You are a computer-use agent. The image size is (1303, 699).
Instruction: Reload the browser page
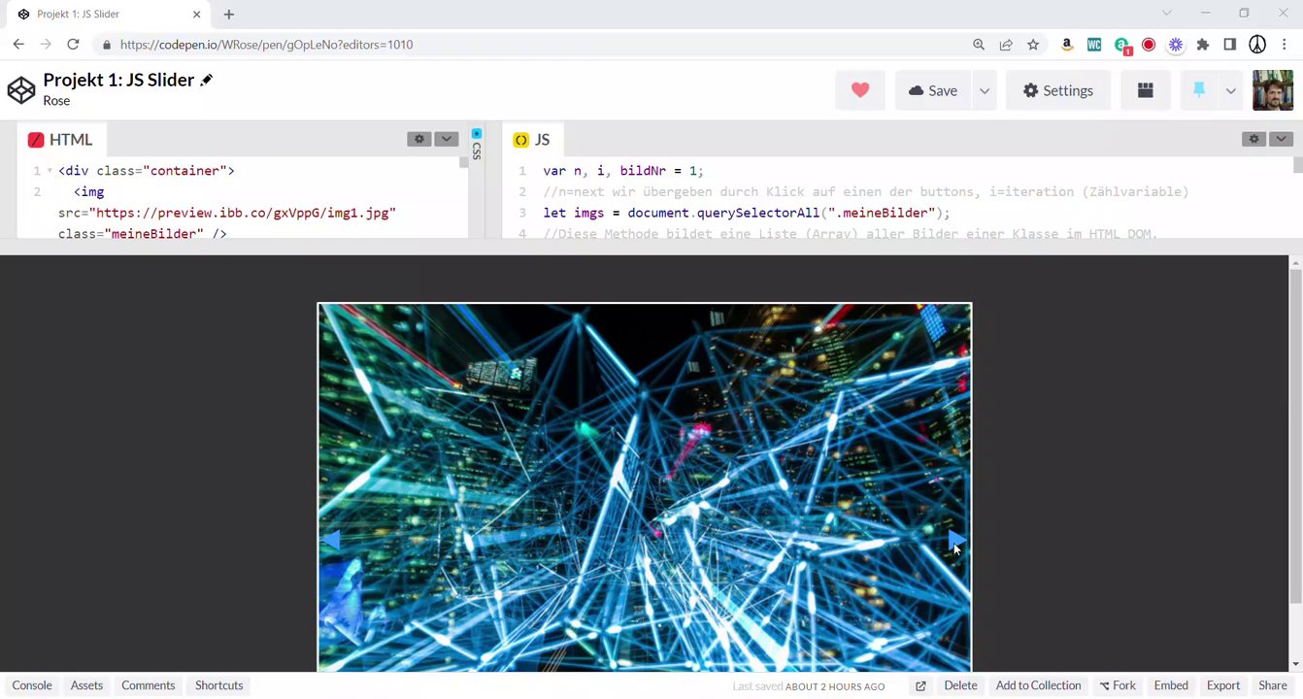(73, 45)
